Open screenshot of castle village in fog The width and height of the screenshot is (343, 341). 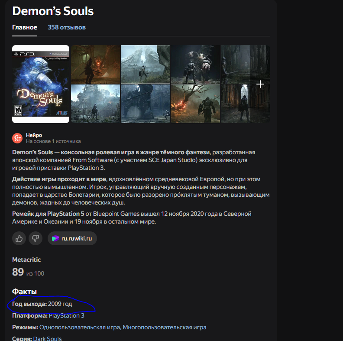click(x=96, y=104)
